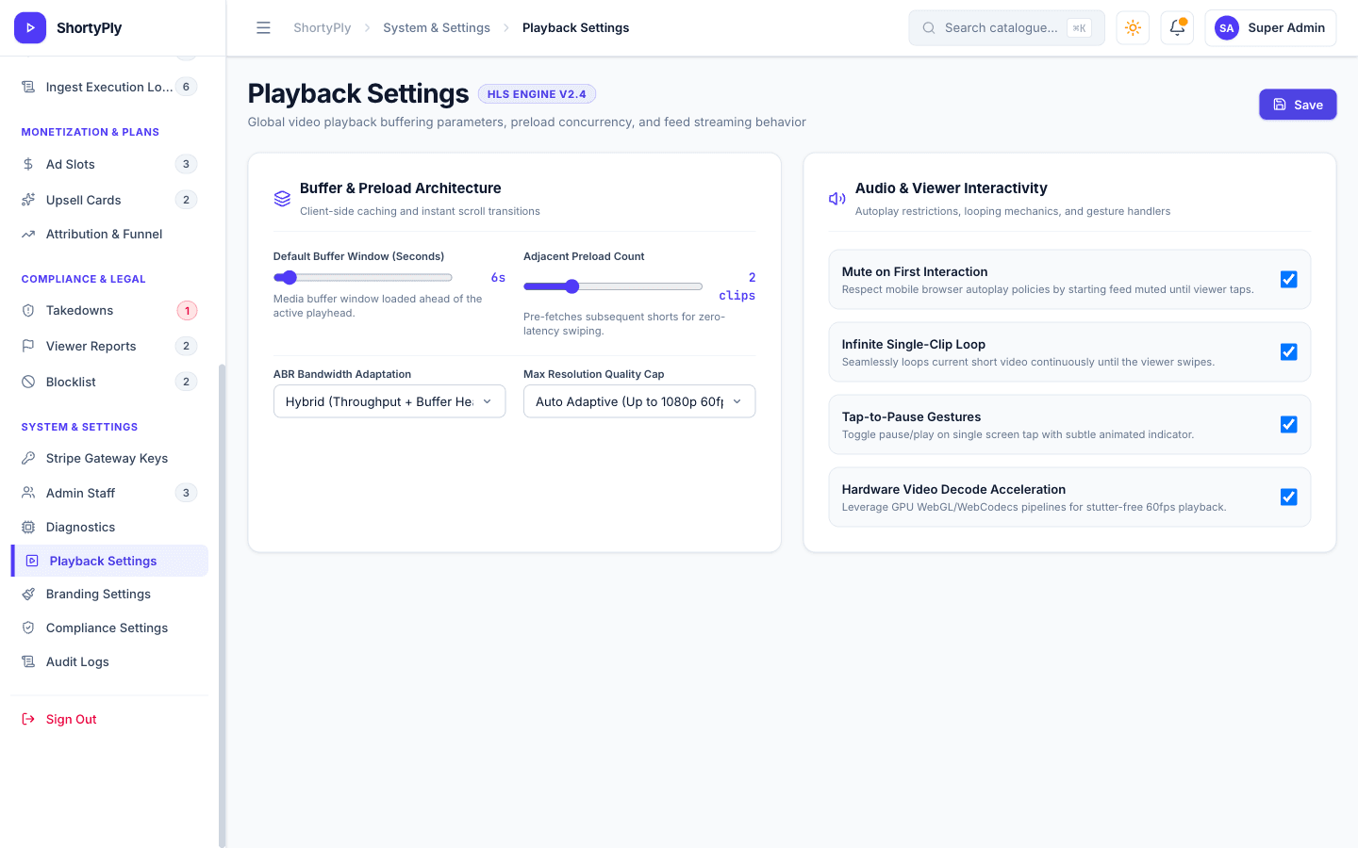Image resolution: width=1358 pixels, height=848 pixels.
Task: Toggle Mute on First Interaction checkbox
Action: (1288, 279)
